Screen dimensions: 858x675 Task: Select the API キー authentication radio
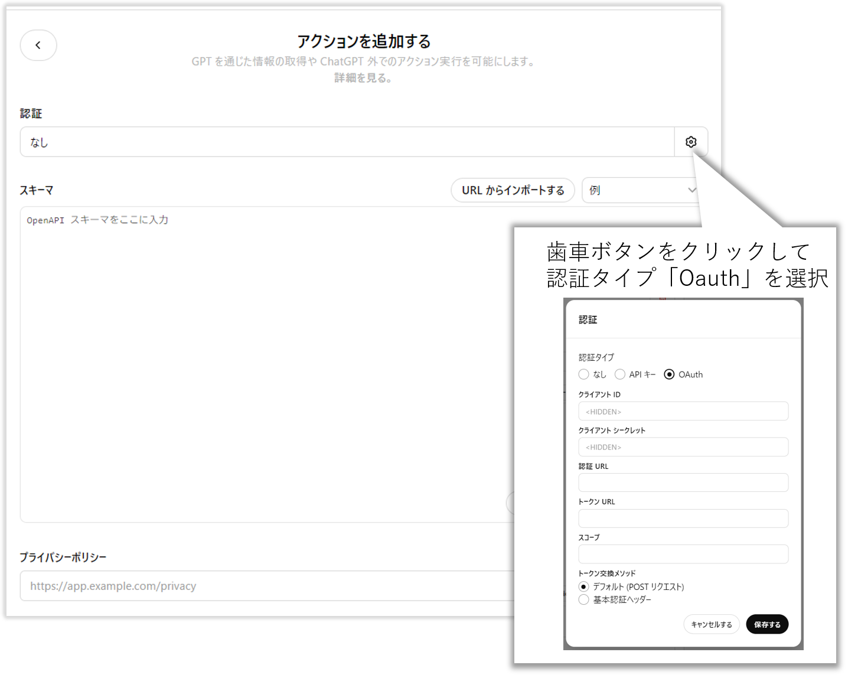coord(620,374)
